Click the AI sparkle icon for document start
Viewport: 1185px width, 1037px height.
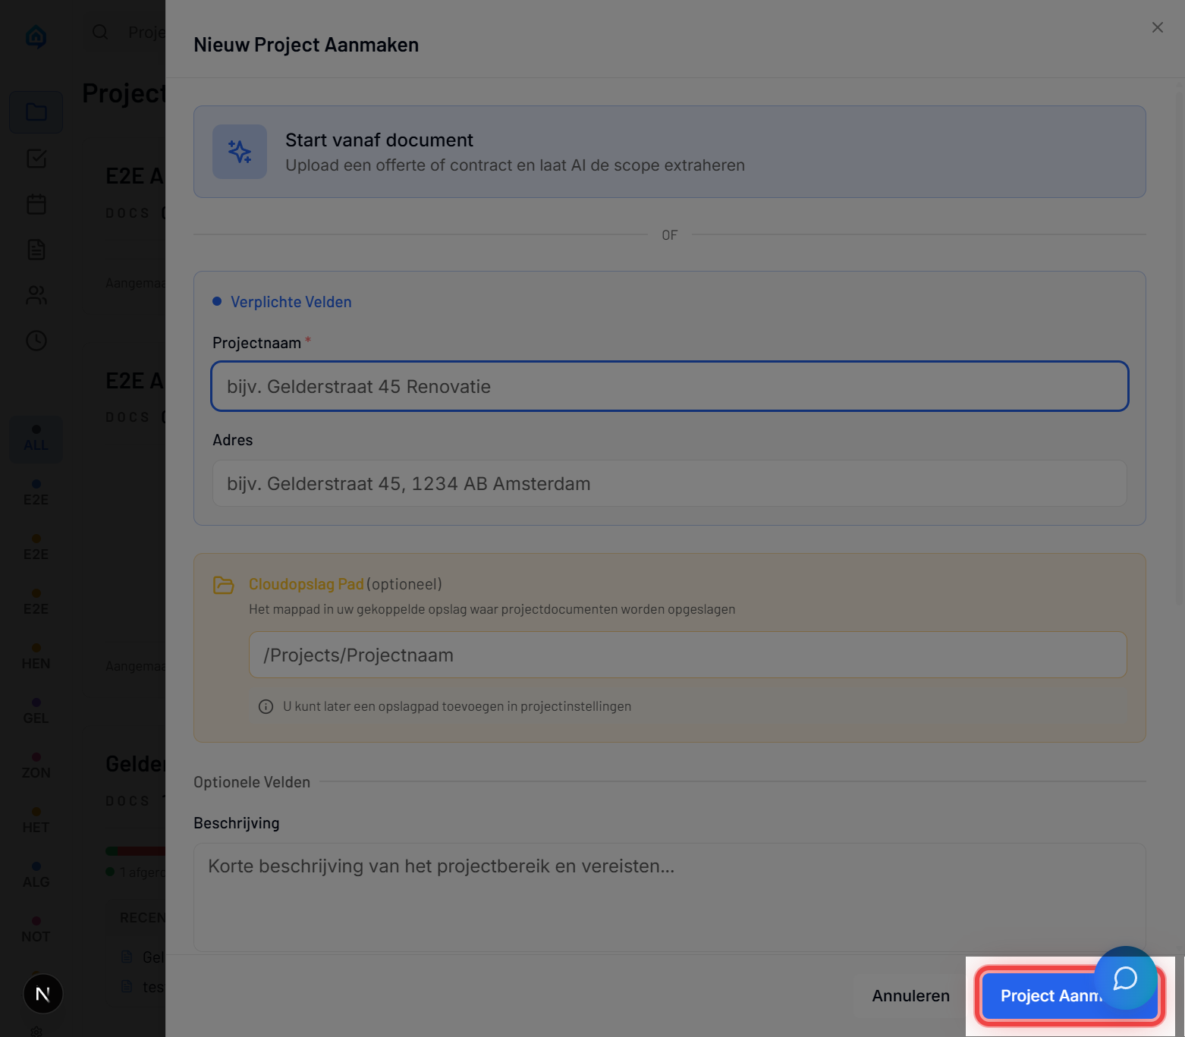[240, 152]
